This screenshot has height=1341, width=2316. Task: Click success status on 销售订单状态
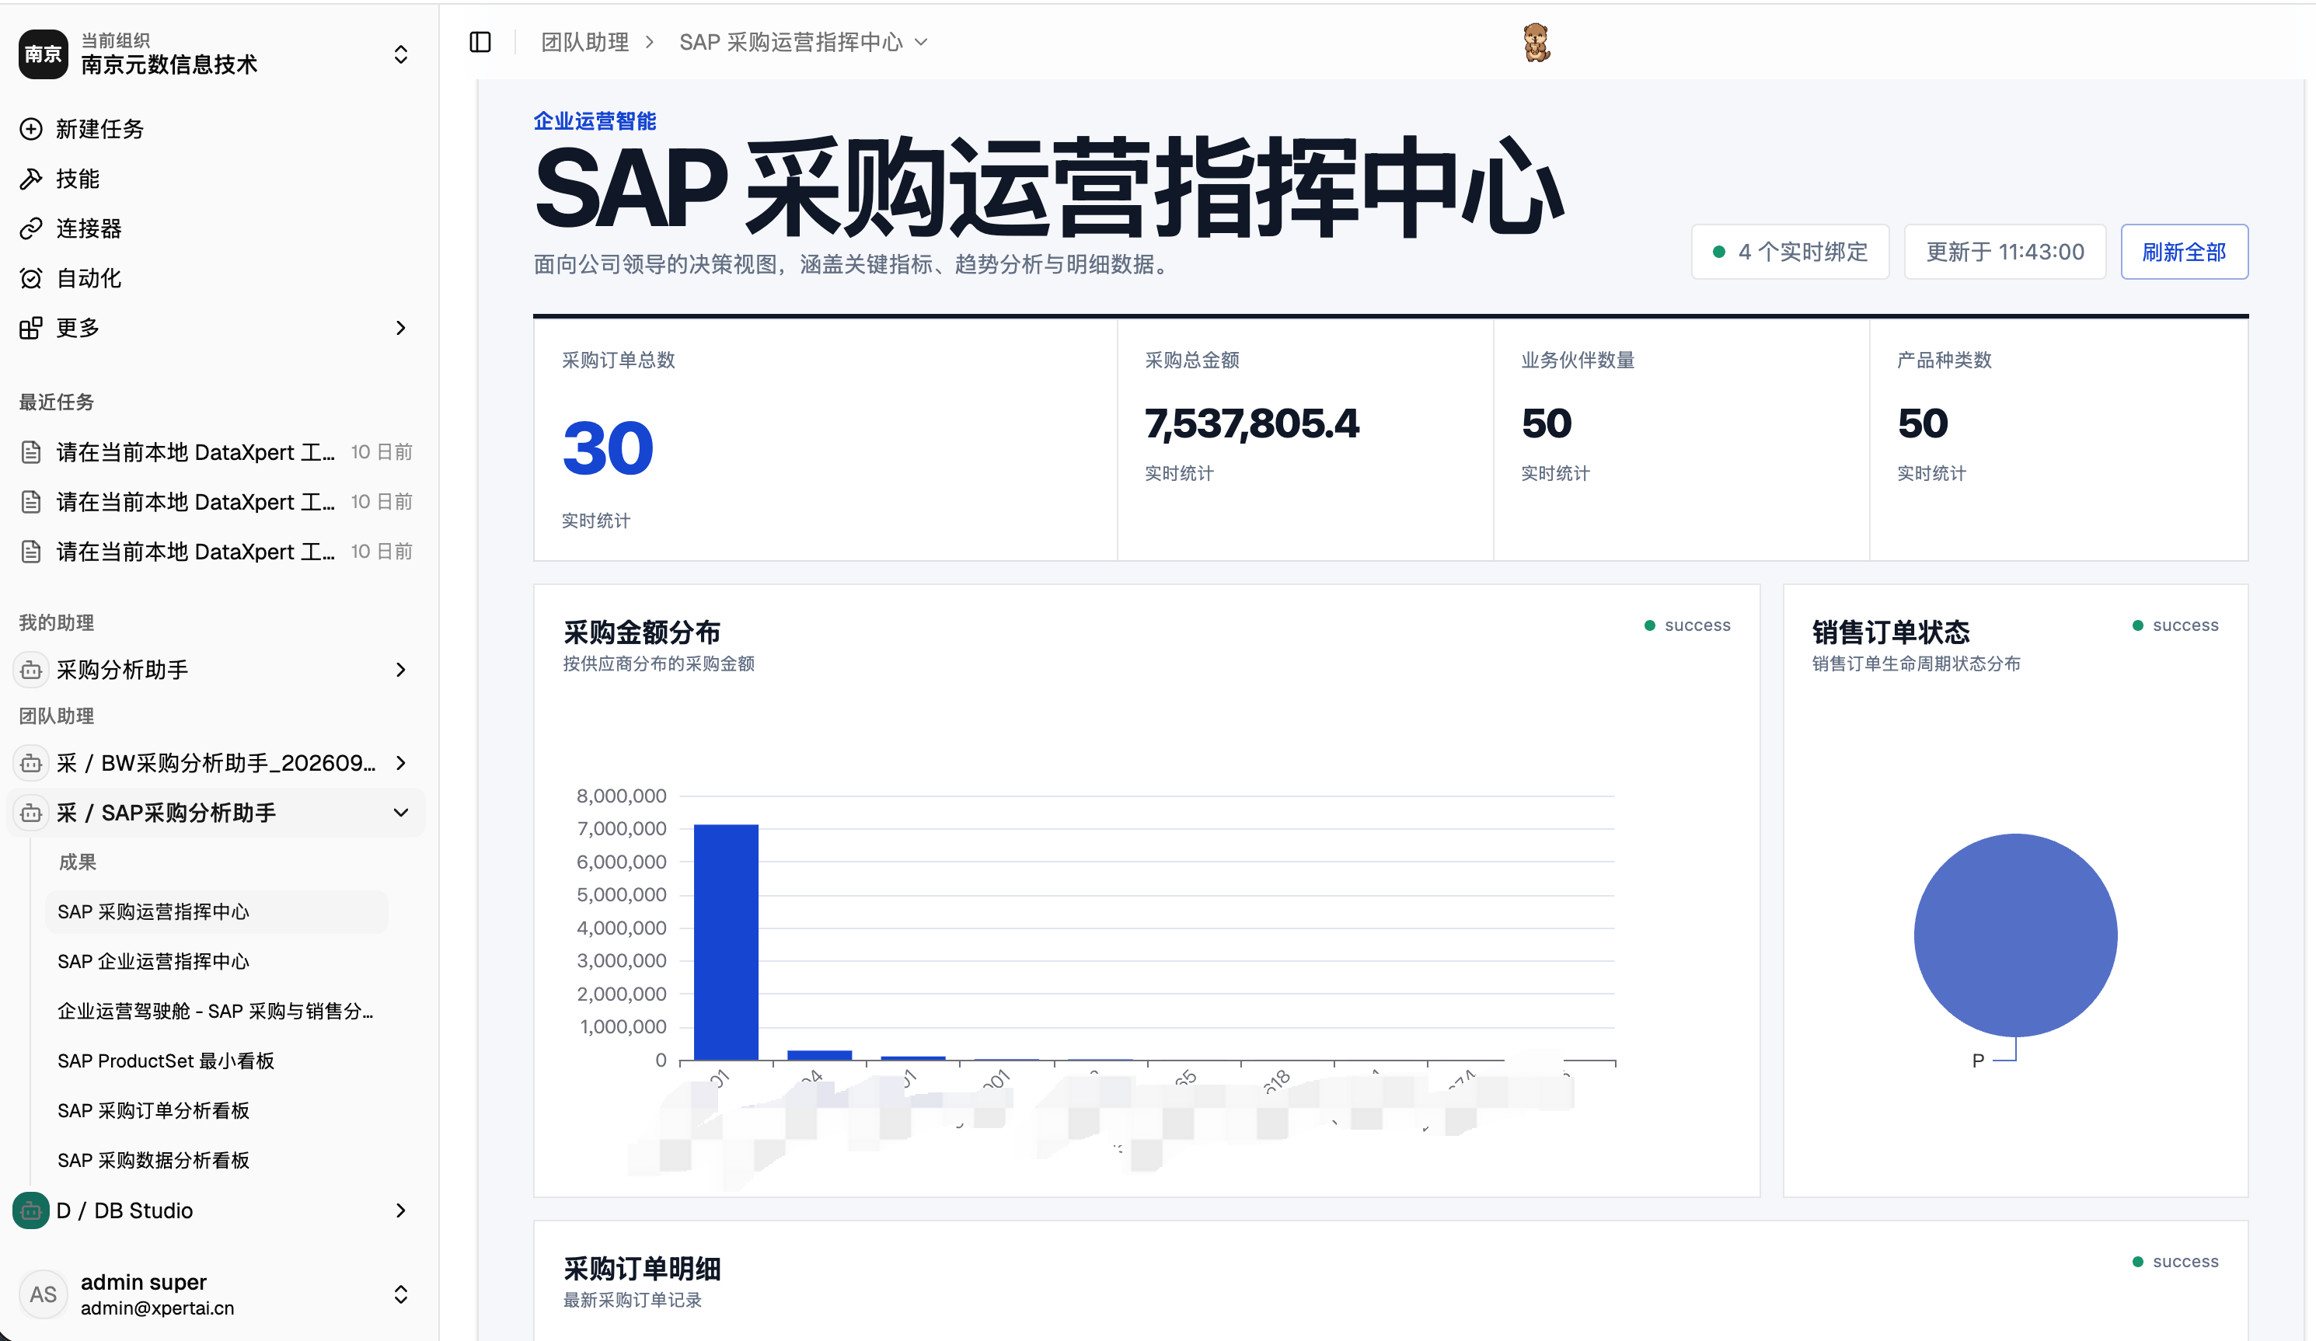pos(2175,625)
